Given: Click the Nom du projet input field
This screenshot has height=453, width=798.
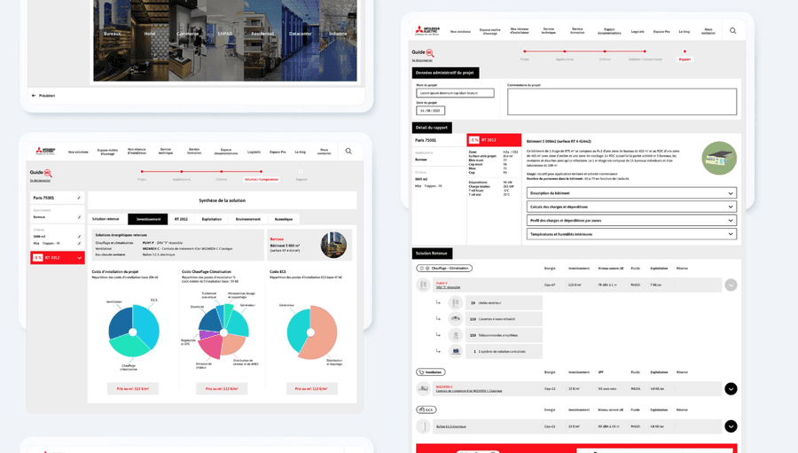Looking at the screenshot, I should click(455, 93).
